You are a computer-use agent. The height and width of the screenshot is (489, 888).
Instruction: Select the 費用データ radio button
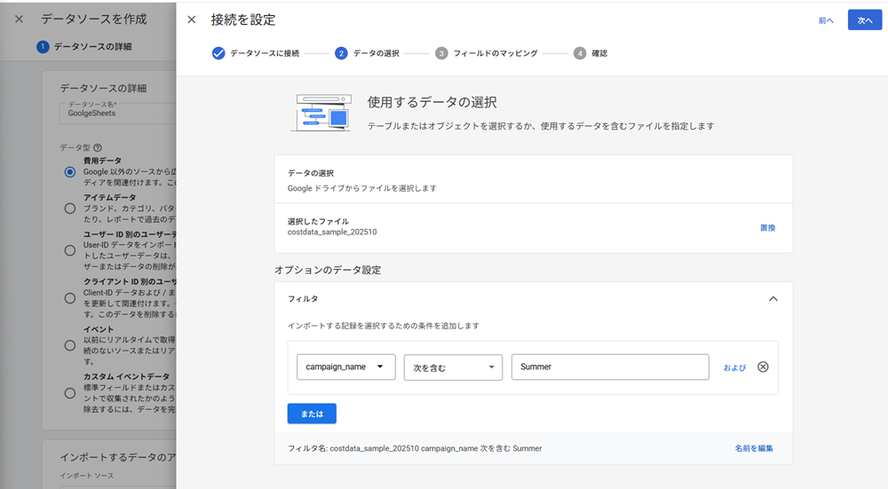point(70,171)
